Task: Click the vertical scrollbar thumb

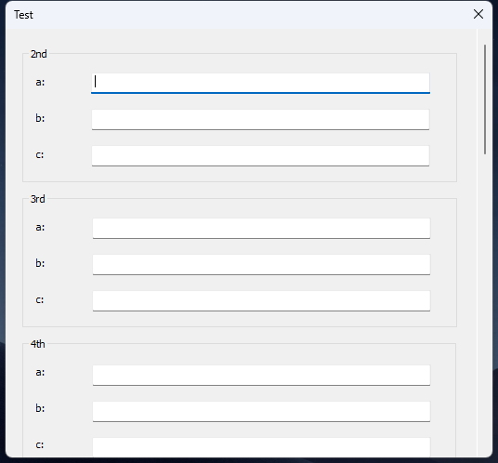Action: (x=485, y=99)
